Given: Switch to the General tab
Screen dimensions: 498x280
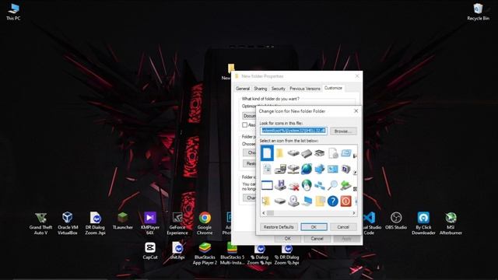Looking at the screenshot, I should tap(243, 89).
